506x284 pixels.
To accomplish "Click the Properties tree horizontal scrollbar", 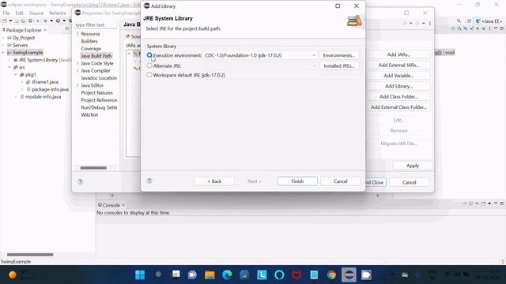I will click(x=93, y=168).
